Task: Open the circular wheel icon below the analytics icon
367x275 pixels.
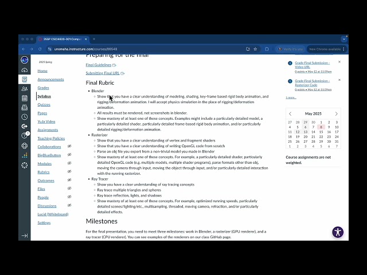Action: click(24, 165)
